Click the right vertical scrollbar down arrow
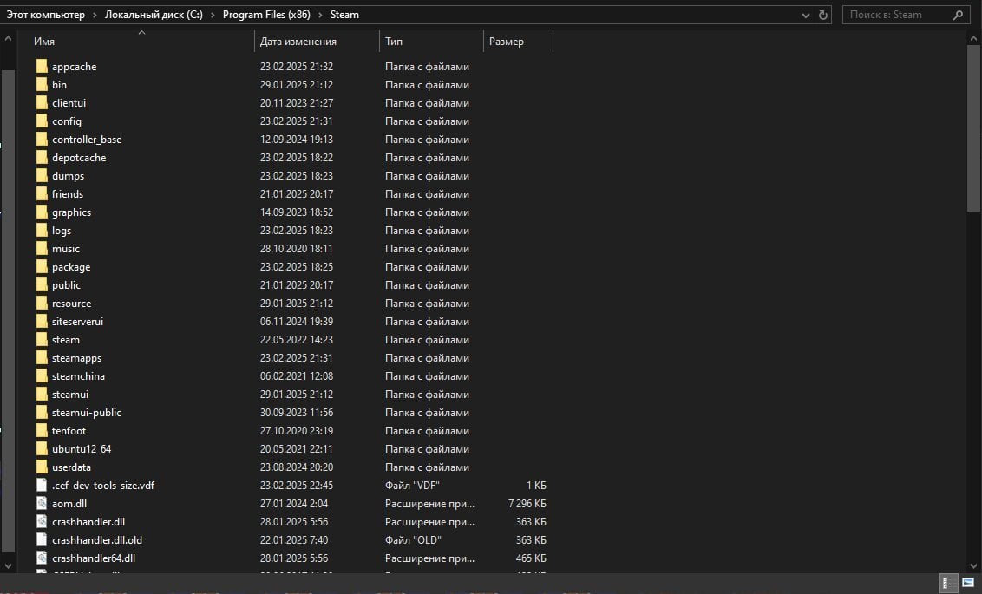 pyautogui.click(x=974, y=566)
